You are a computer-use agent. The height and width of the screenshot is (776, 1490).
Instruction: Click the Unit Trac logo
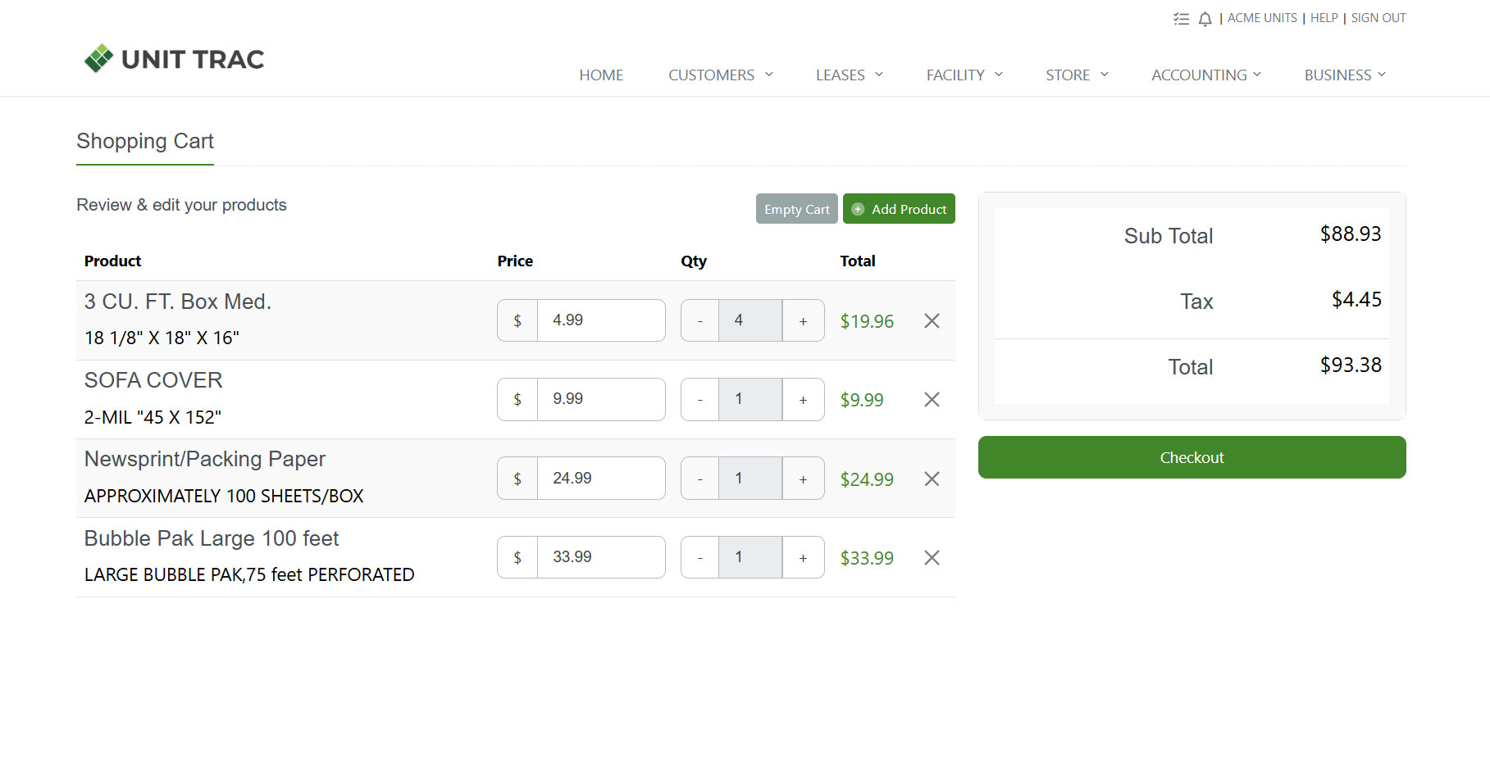point(174,59)
